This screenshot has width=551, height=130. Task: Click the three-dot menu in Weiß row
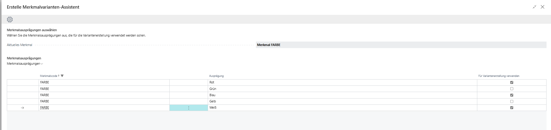coord(189,108)
